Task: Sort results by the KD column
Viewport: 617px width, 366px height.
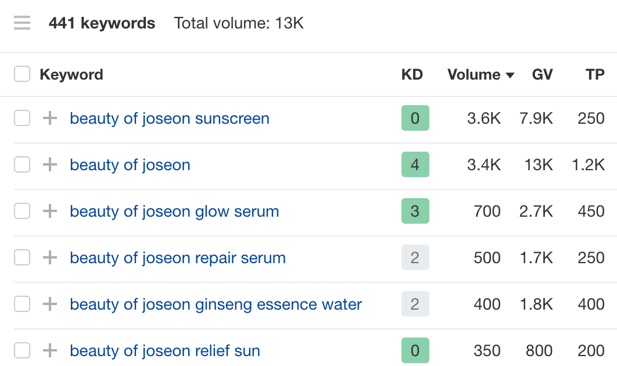Action: pyautogui.click(x=412, y=74)
